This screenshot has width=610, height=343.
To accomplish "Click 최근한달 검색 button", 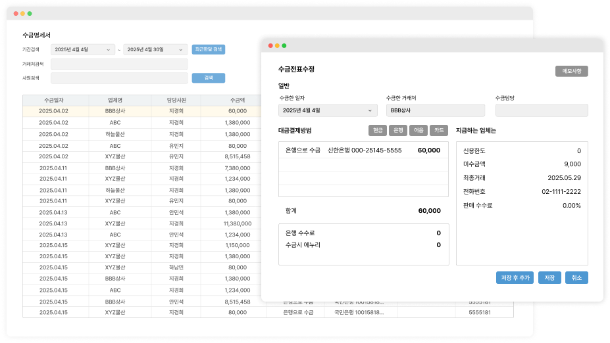I will point(209,49).
